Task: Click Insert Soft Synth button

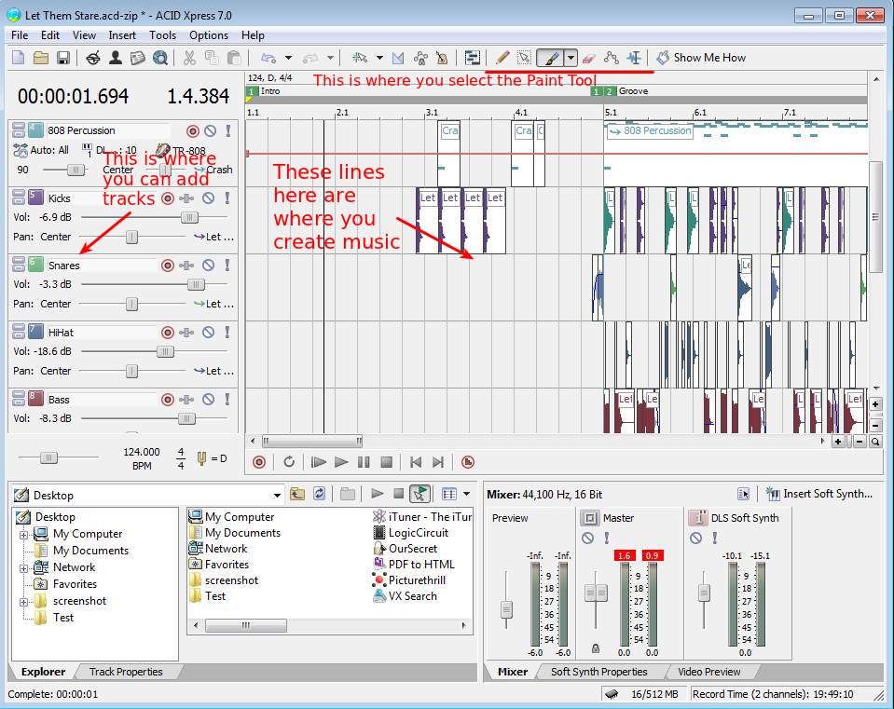Action: pos(819,494)
